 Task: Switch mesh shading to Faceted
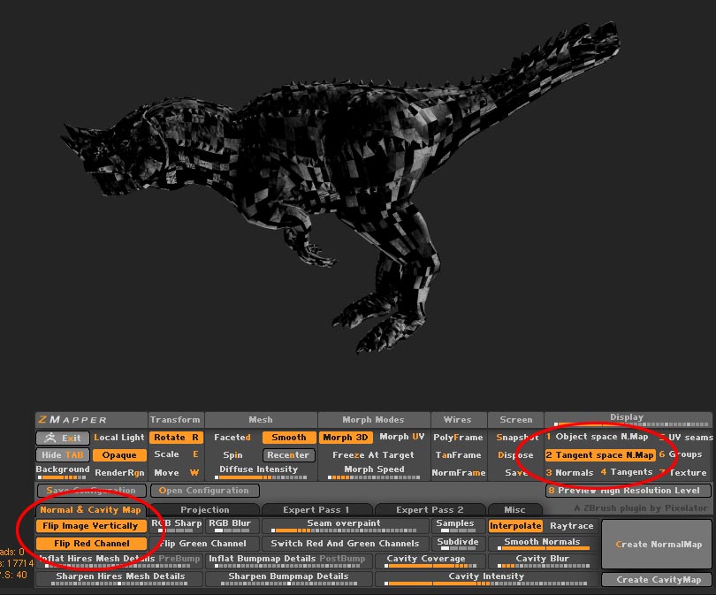tap(232, 438)
